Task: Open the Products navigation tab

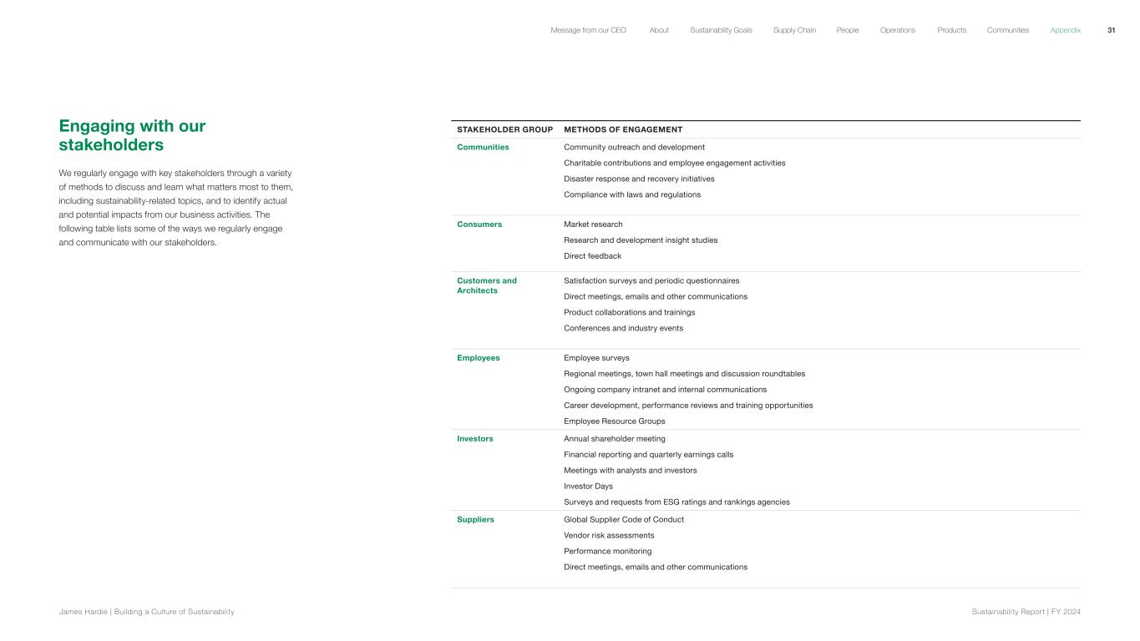Action: 951,30
